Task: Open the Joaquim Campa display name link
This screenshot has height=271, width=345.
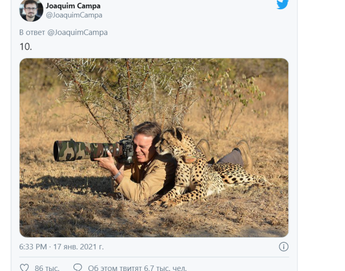Action: point(73,6)
